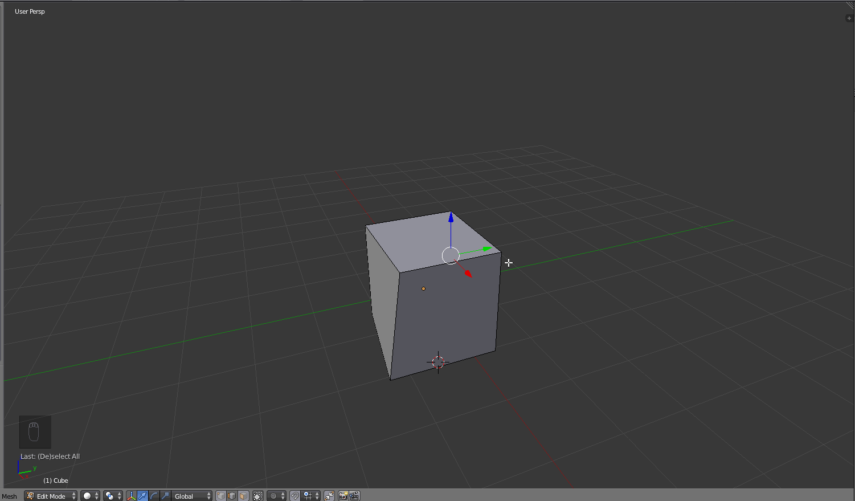Screen dimensions: 855x501
Task: Click the area split corner widget at top right
Action: tap(850, 5)
